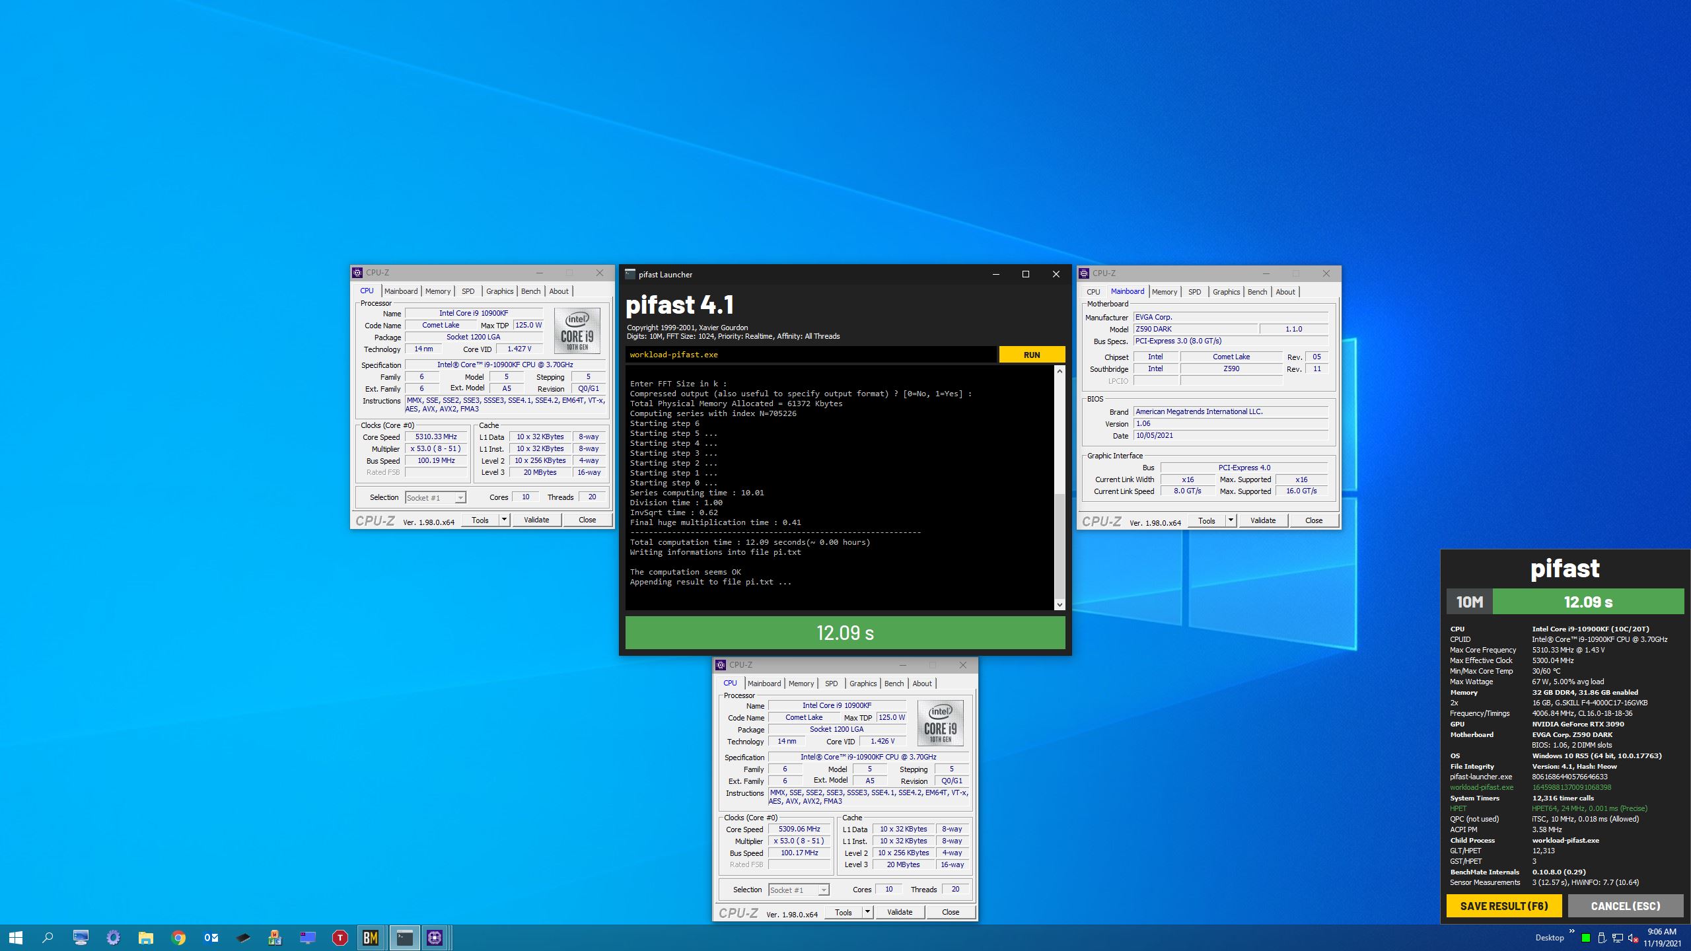Click the Desktop toolbar label on taskbar
The image size is (1691, 951).
coord(1550,938)
